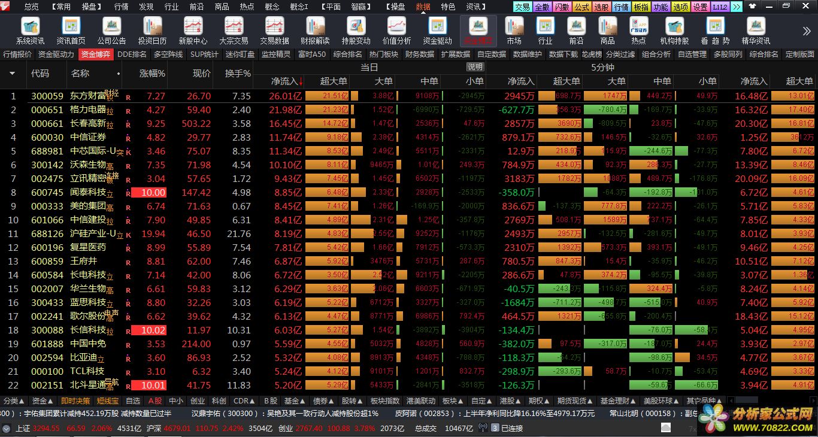Open the 交易数据 toolbar icon
This screenshot has width=818, height=437.
[x=274, y=31]
